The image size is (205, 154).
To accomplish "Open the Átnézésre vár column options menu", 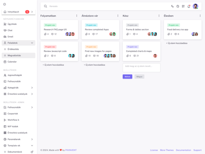I will 118,16.
